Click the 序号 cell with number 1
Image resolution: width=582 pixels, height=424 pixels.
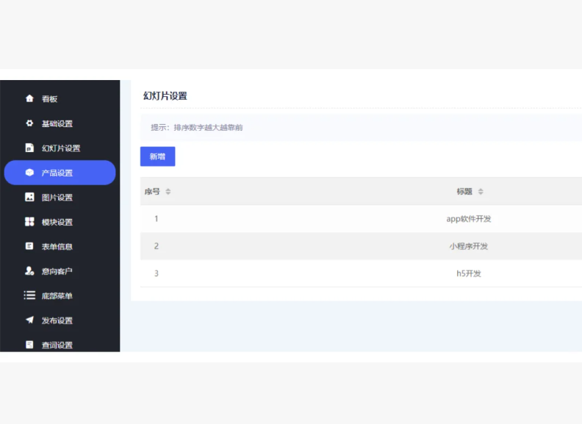pyautogui.click(x=157, y=219)
